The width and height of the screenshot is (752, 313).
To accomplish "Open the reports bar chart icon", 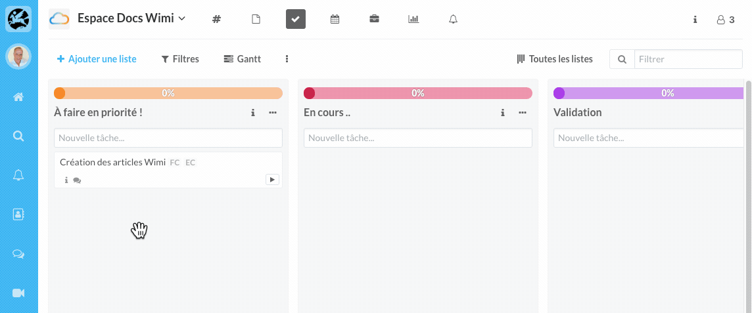I will pos(413,19).
